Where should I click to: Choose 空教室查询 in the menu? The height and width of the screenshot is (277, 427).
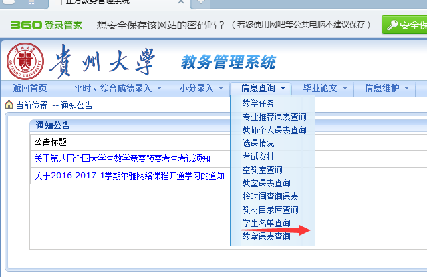(262, 170)
